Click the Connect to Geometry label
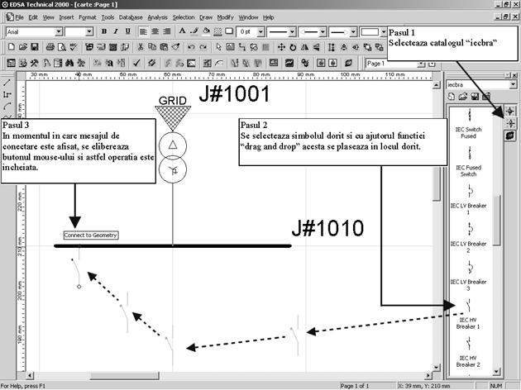 pyautogui.click(x=91, y=235)
